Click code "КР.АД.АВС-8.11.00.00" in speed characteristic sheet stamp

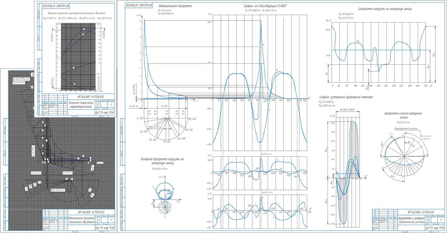90,97
